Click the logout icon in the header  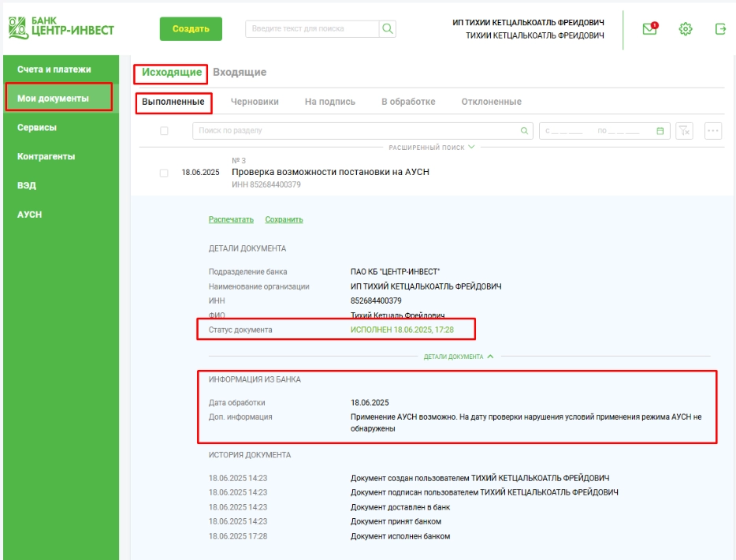click(720, 29)
